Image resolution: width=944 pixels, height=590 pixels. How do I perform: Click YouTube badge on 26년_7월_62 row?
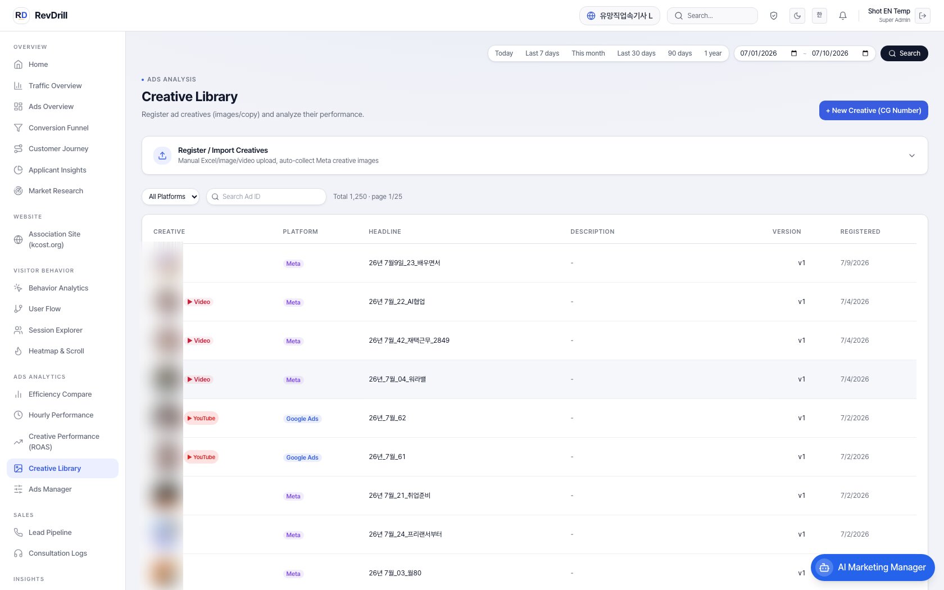(x=201, y=419)
